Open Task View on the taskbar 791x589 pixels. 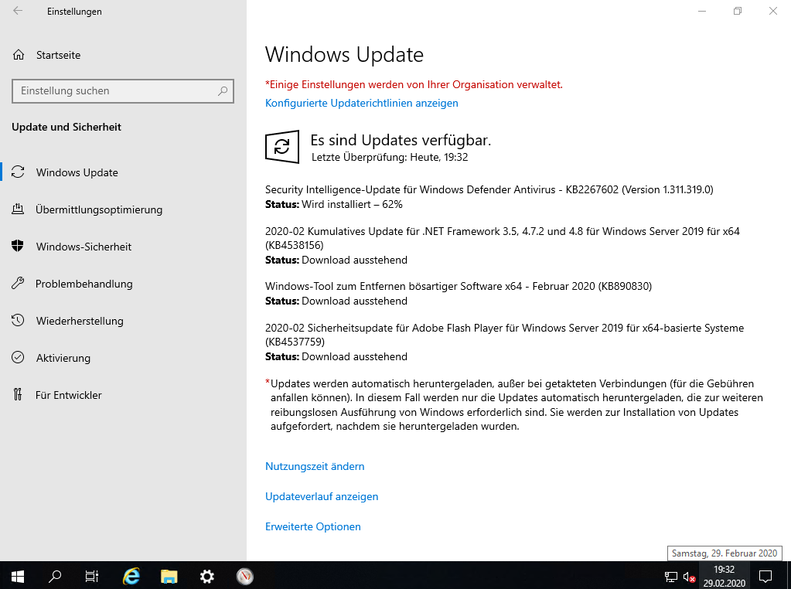pyautogui.click(x=92, y=576)
